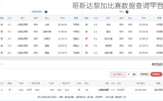
Task: Click bold 哥斯达黎加 in the history match row
Action: click(x=104, y=90)
